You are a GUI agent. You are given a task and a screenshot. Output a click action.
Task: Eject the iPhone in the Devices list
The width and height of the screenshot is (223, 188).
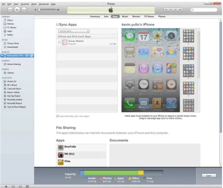point(32,56)
